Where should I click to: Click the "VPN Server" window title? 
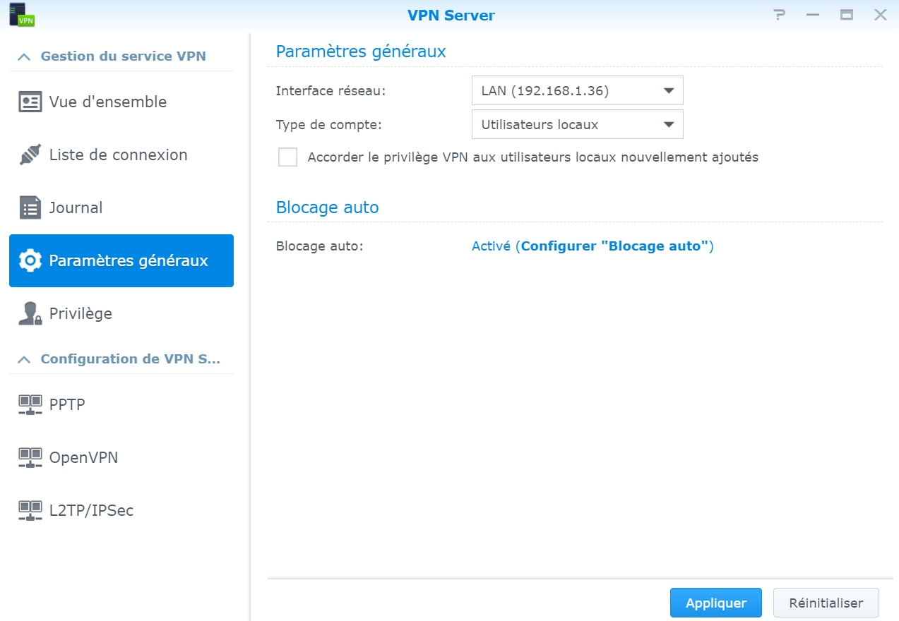coord(451,16)
